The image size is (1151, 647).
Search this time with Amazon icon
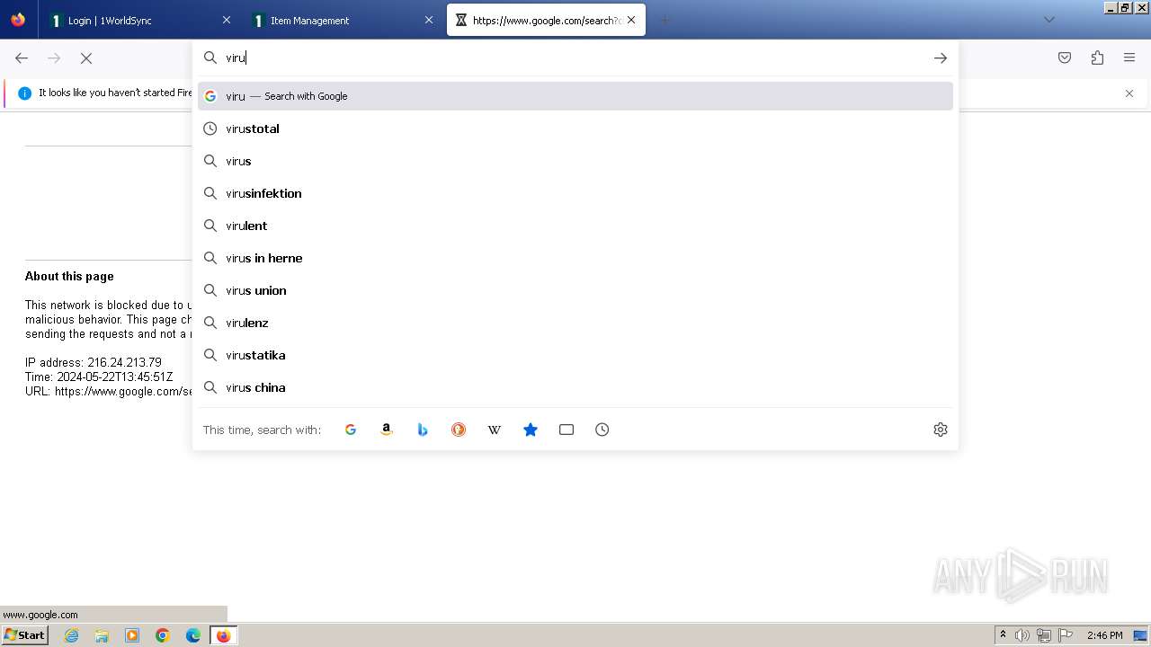[x=387, y=430]
